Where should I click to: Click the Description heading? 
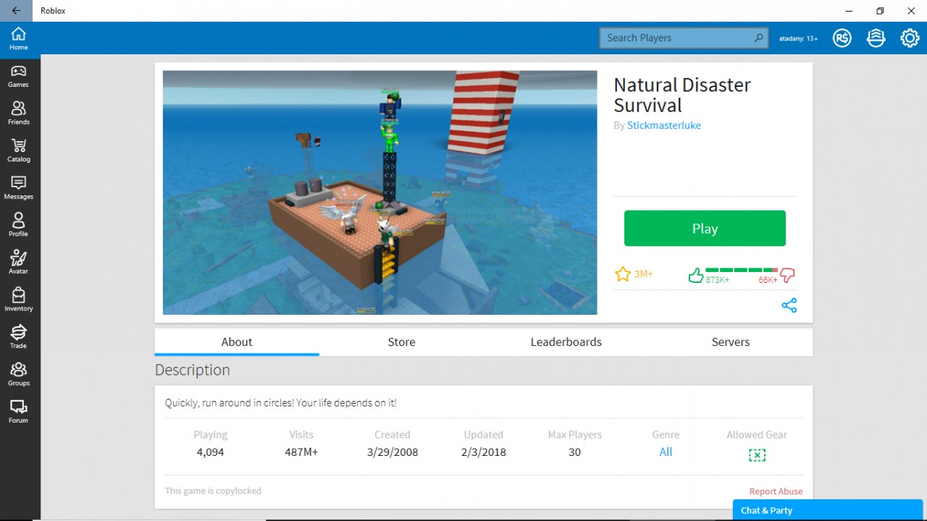pos(193,370)
